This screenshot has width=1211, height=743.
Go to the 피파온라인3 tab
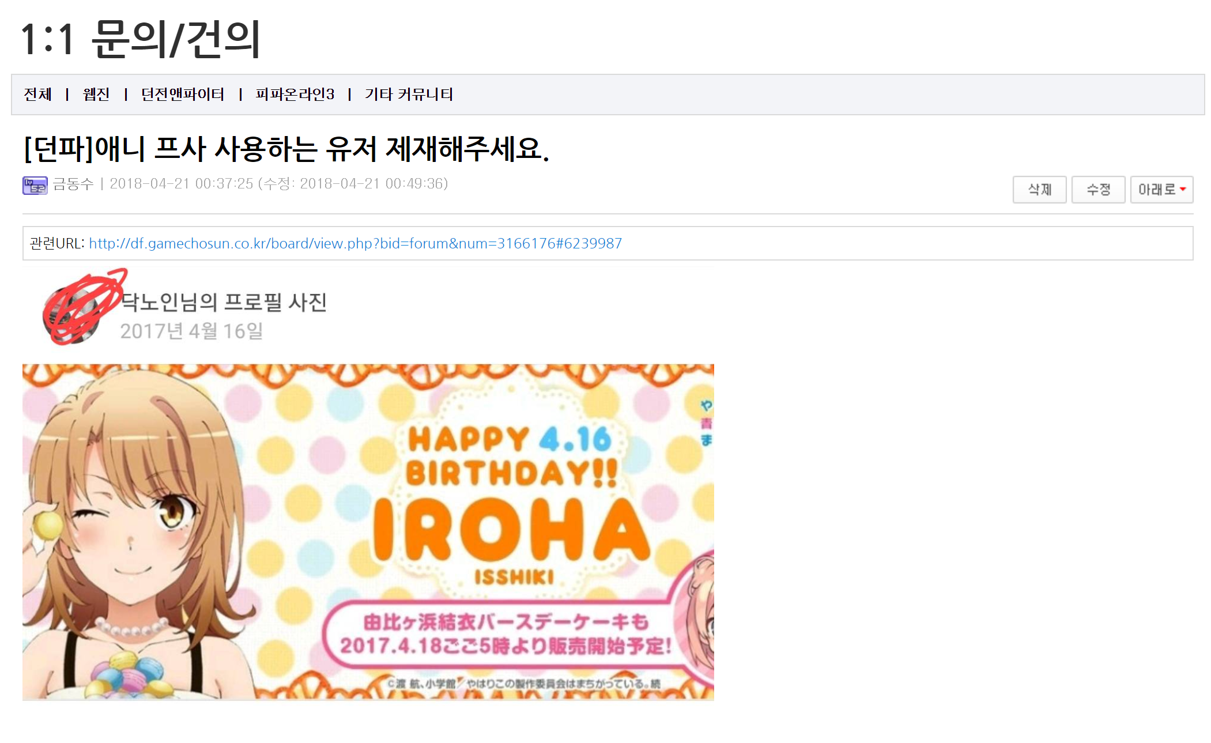[x=295, y=95]
